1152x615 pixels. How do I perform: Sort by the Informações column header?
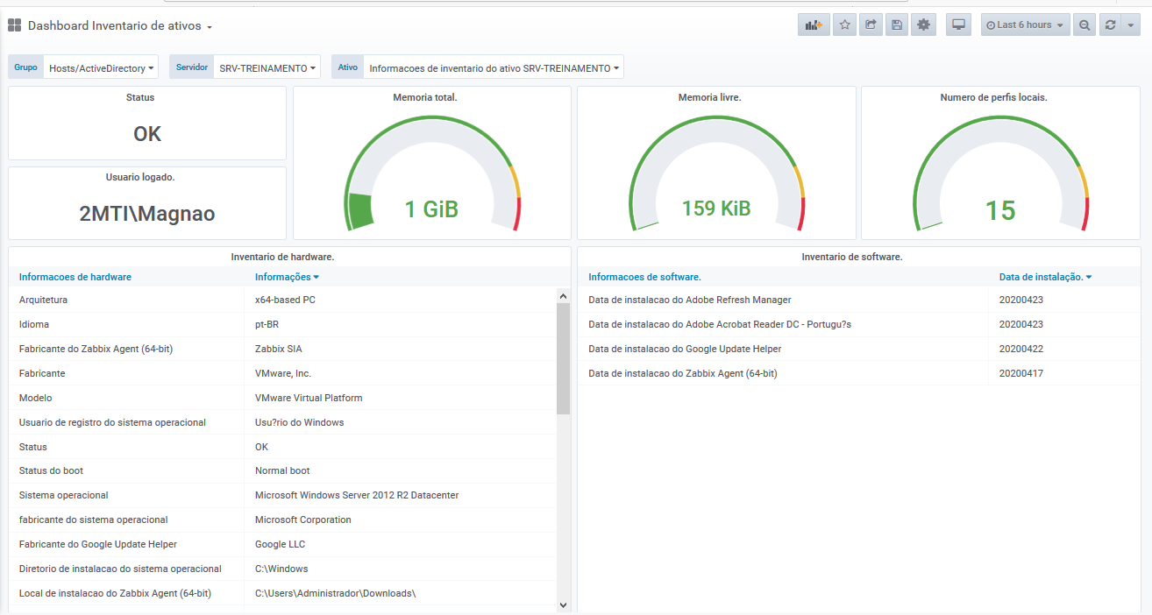tap(286, 277)
